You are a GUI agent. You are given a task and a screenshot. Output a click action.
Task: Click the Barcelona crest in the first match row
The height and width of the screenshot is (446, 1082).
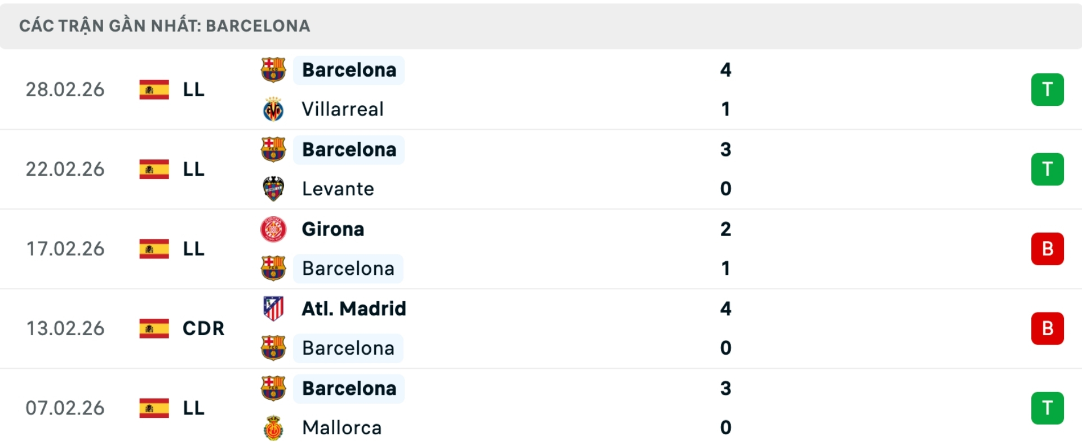(x=274, y=70)
